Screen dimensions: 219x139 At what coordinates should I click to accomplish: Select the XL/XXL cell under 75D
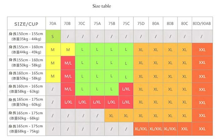[x=141, y=129]
